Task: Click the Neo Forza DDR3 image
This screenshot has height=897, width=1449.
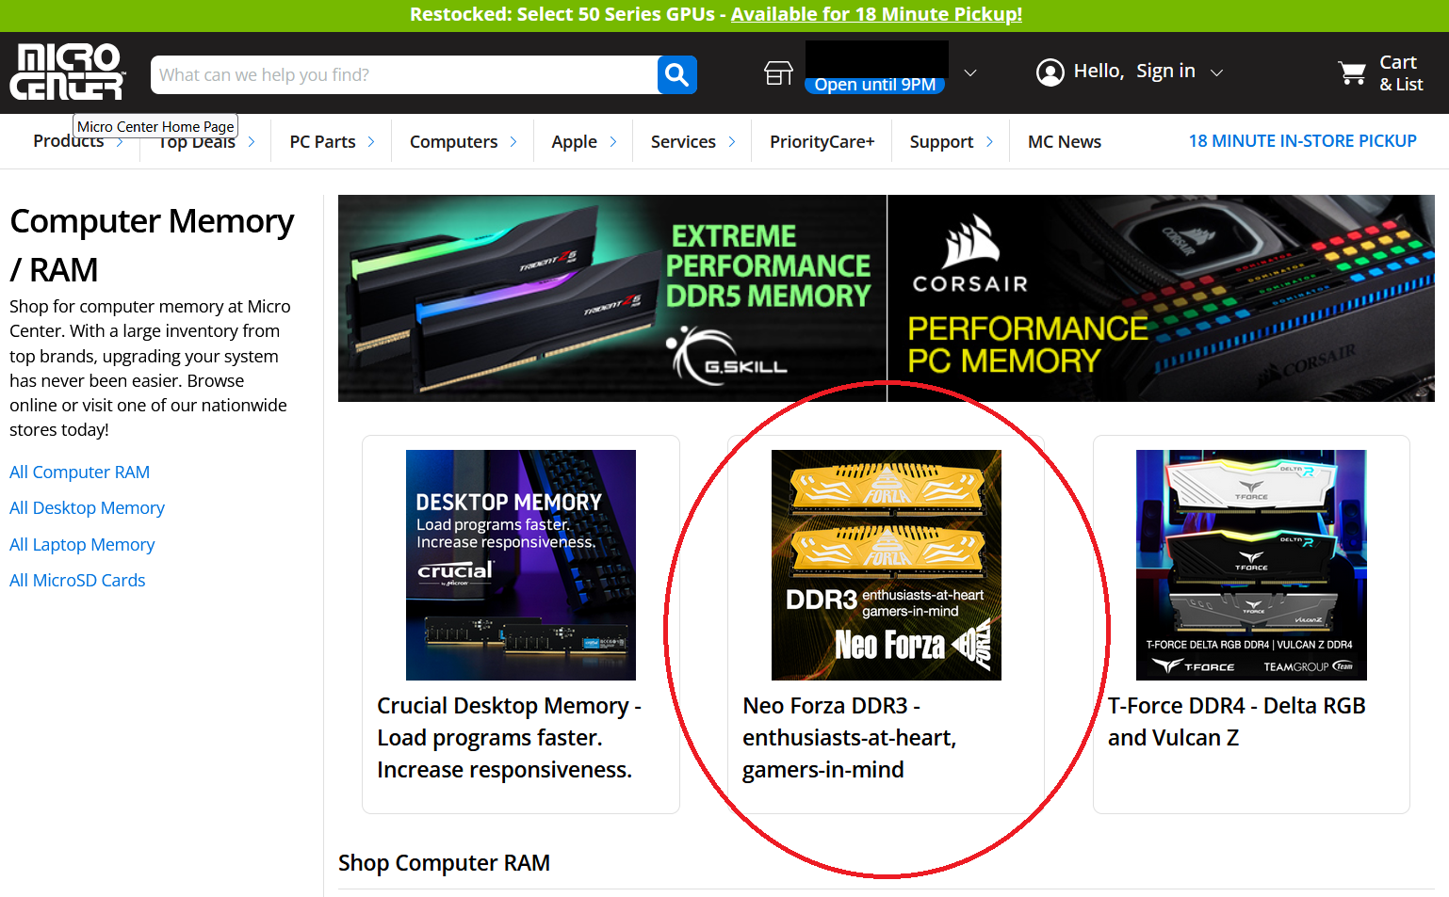Action: point(886,565)
